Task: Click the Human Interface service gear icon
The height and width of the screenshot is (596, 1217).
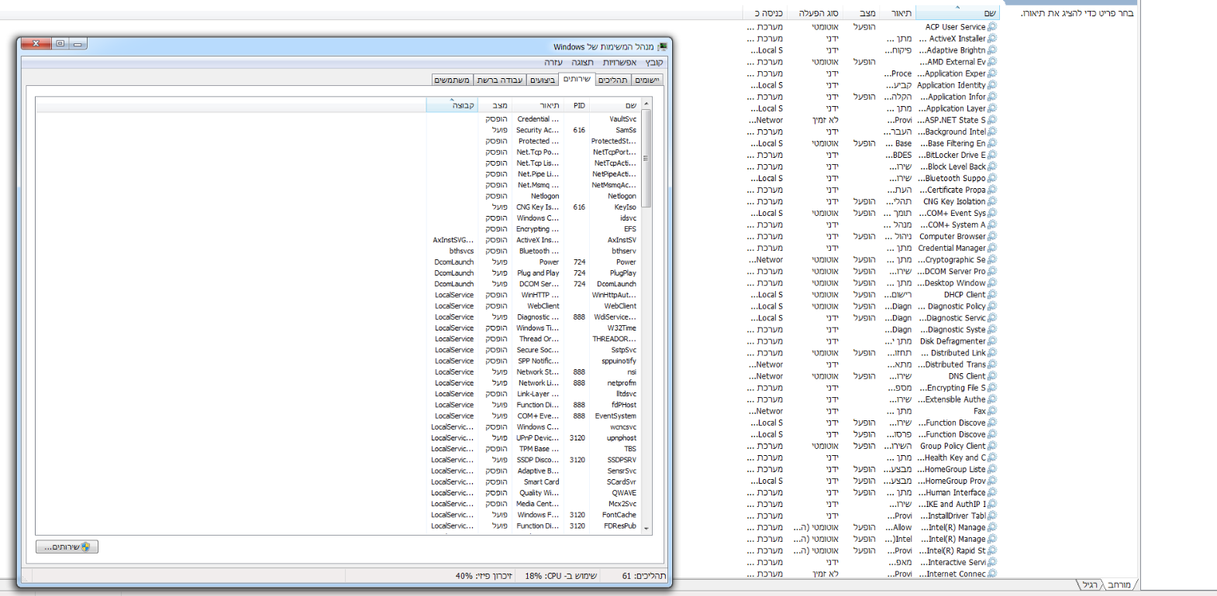Action: coord(992,492)
